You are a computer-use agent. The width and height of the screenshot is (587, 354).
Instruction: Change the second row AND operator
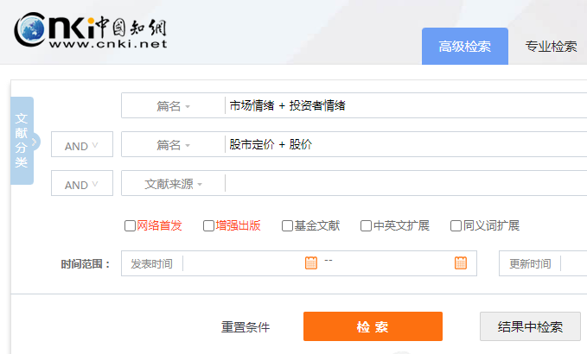coord(82,146)
